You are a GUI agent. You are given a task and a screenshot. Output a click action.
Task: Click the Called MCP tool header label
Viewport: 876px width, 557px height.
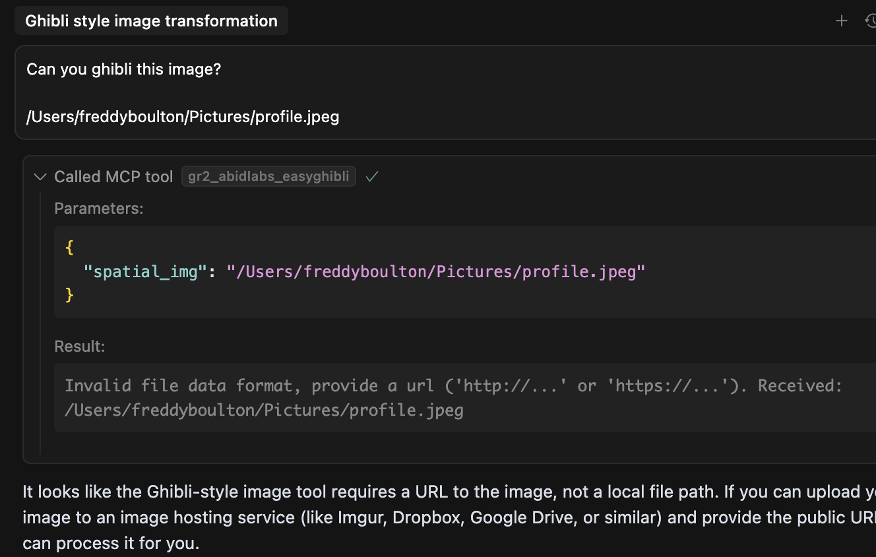click(x=113, y=177)
